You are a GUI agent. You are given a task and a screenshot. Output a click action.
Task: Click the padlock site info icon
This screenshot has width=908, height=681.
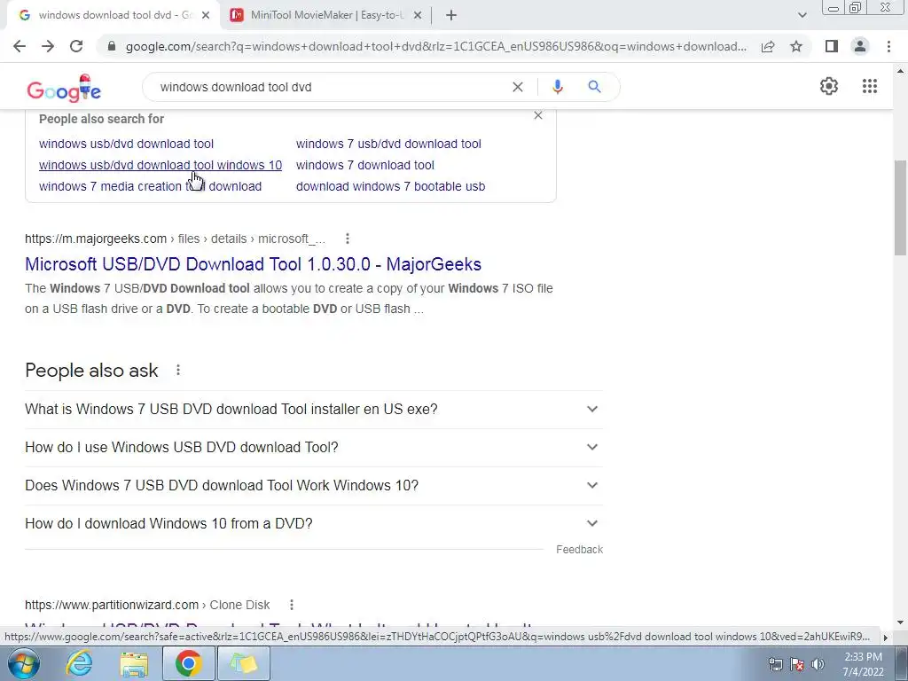pyautogui.click(x=112, y=46)
